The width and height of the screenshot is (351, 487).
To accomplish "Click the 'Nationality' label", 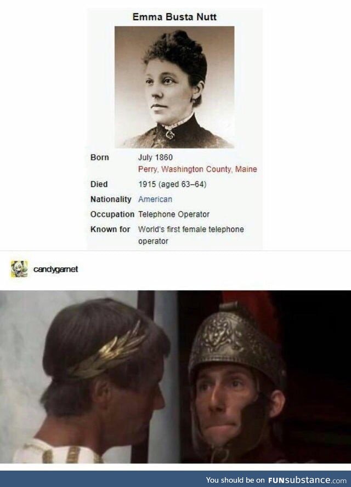I will click(111, 199).
